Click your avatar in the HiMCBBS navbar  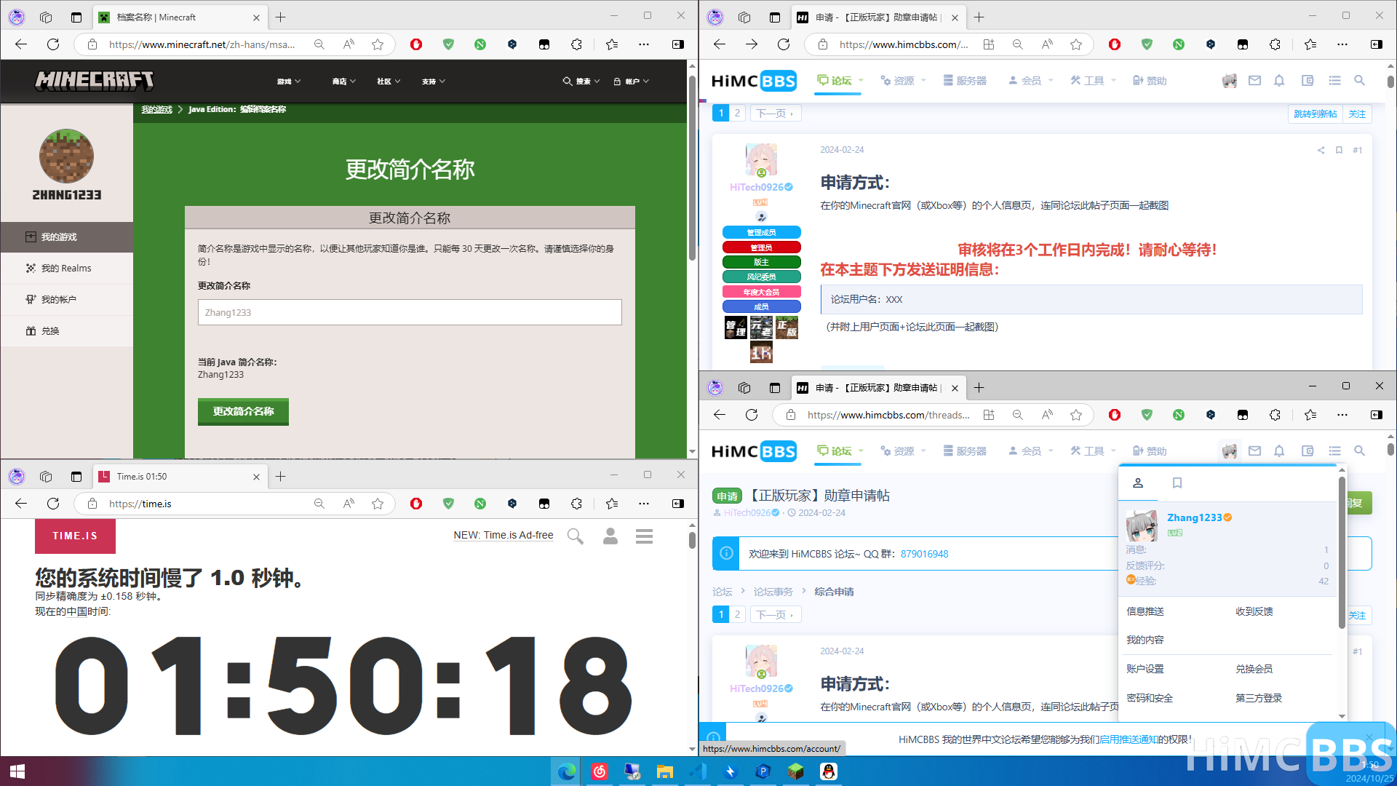pos(1229,80)
